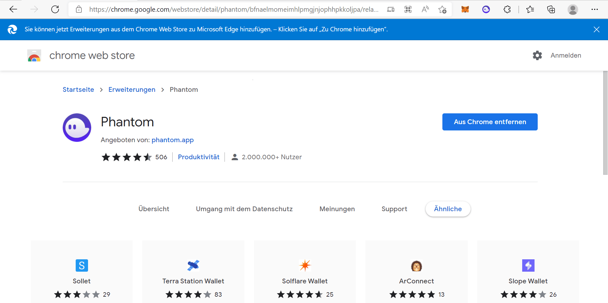The image size is (608, 303).
Task: Click the Read Aloud icon
Action: (425, 9)
